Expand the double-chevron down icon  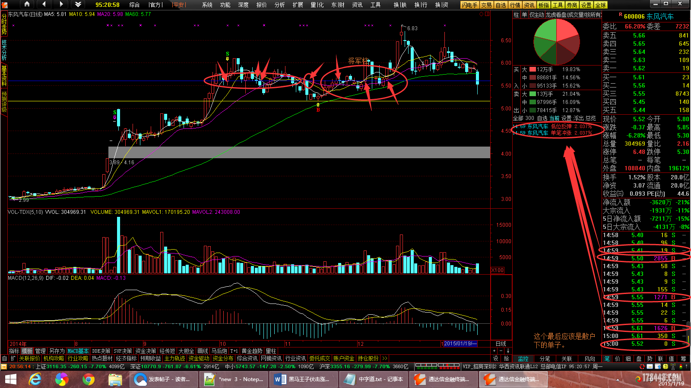78,4
